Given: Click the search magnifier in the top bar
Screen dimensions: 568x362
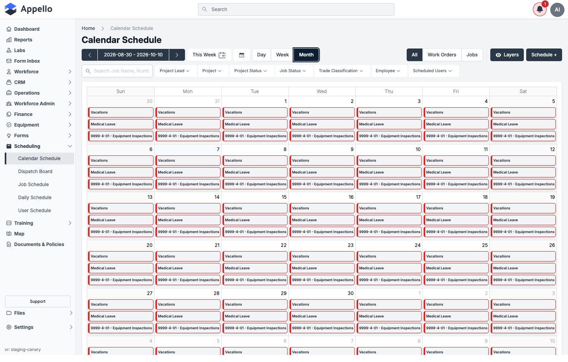Looking at the screenshot, I should coord(204,9).
